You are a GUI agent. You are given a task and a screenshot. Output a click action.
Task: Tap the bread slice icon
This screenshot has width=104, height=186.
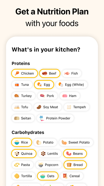click(x=69, y=165)
